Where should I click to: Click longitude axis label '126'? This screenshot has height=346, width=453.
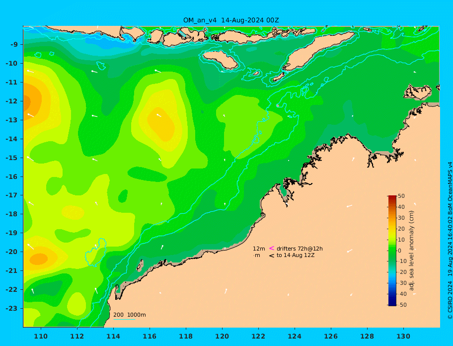click(x=331, y=337)
